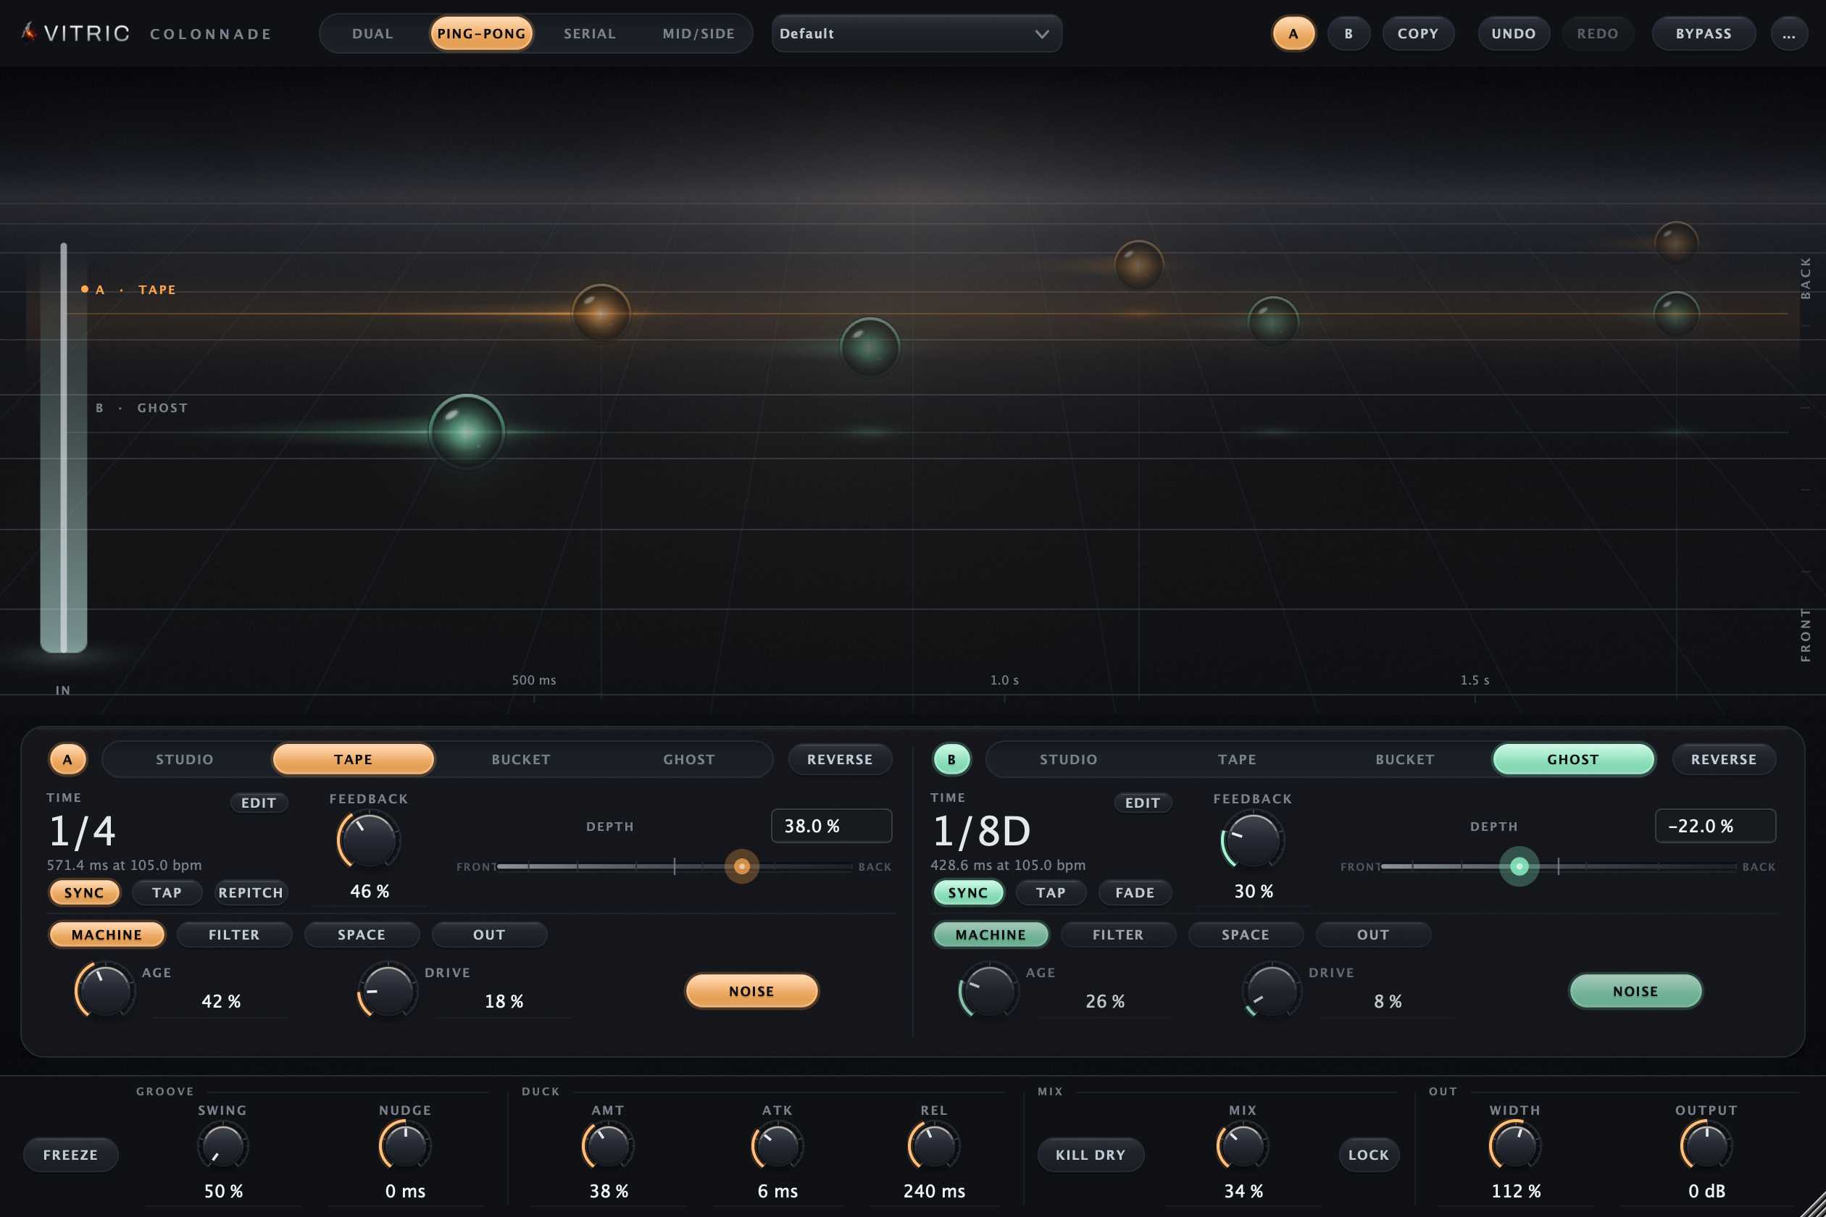Click the channel A Age knob
Viewport: 1826px width, 1217px height.
(105, 990)
